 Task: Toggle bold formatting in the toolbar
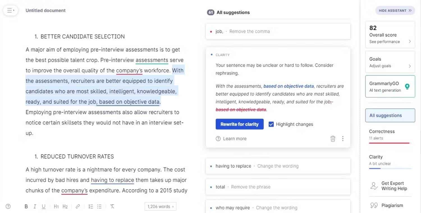[26, 207]
